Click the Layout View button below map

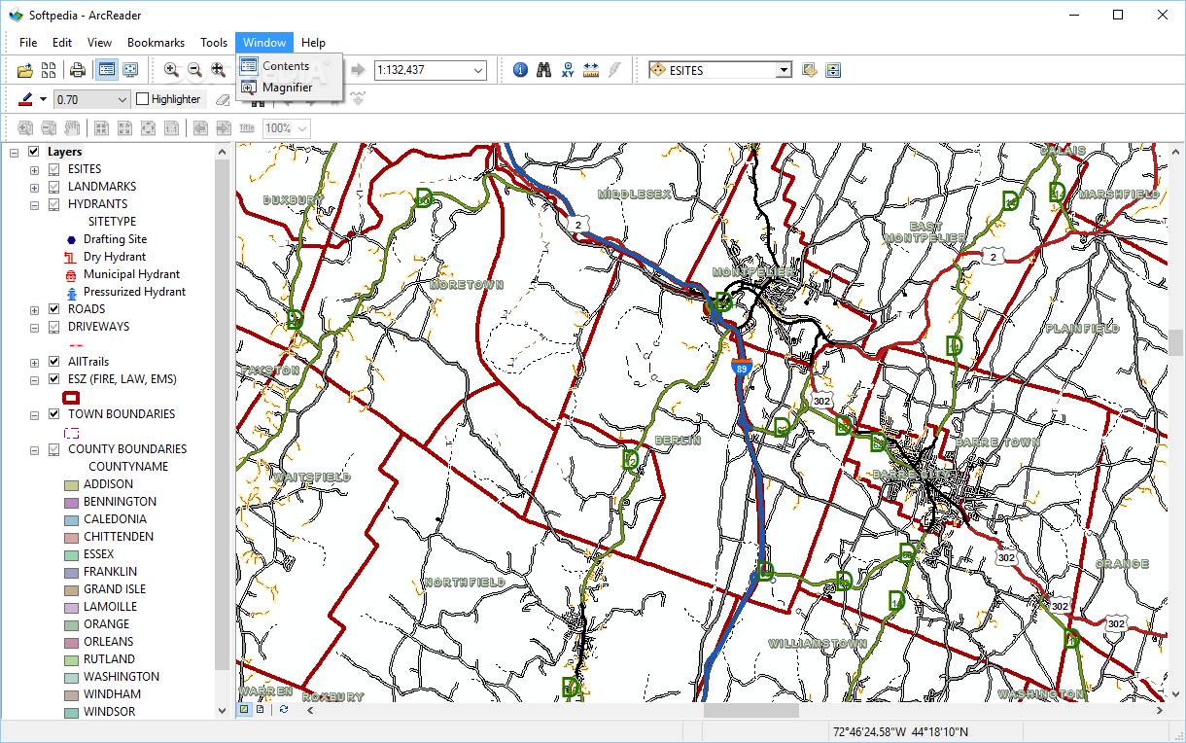click(261, 710)
